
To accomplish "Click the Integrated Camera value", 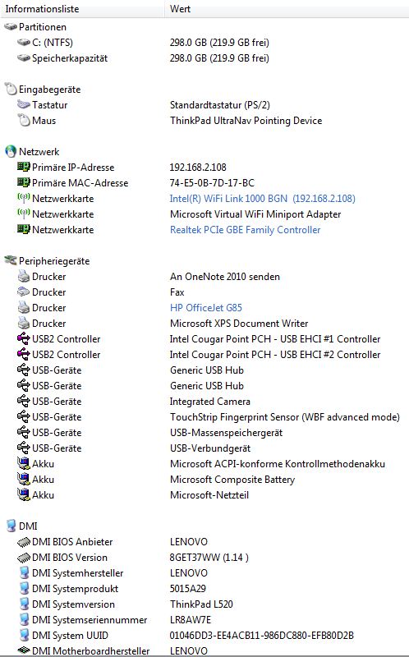I will tap(210, 402).
